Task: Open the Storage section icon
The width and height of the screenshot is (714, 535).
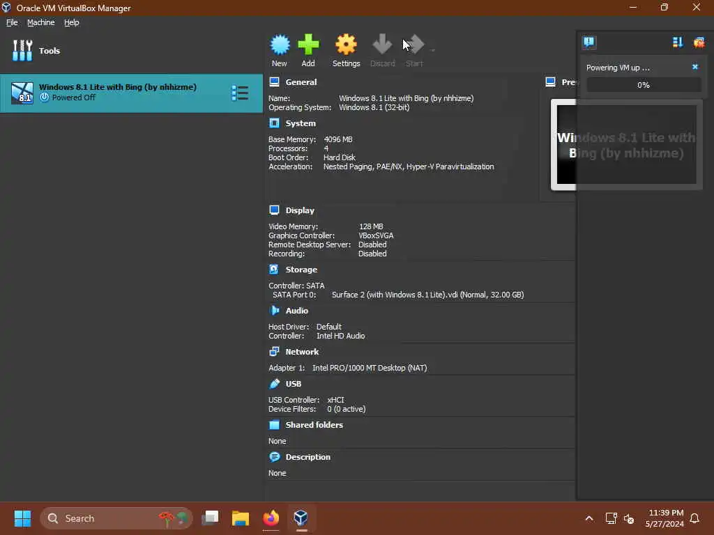Action: tap(274, 270)
